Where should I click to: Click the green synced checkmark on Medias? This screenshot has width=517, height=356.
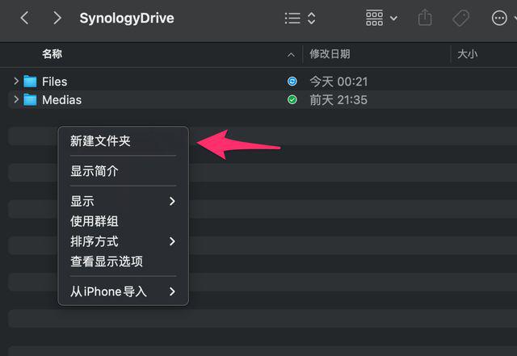pos(292,100)
